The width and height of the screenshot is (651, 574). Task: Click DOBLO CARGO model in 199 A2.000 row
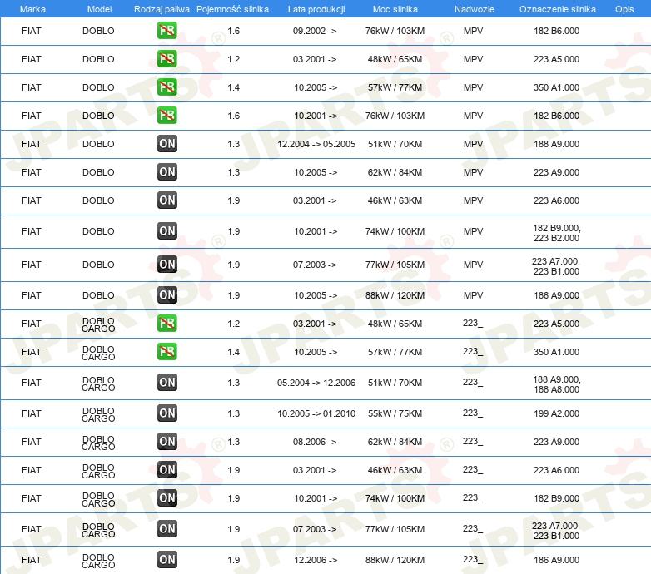coord(98,415)
